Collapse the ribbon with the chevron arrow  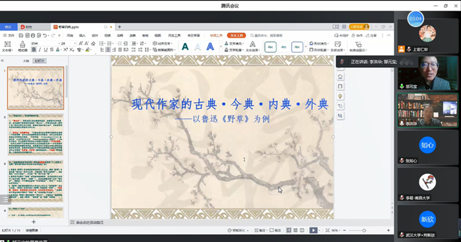[389, 36]
